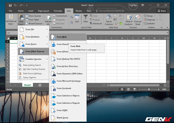
Task: Click the Tell me what you want box
Action: coord(110,11)
